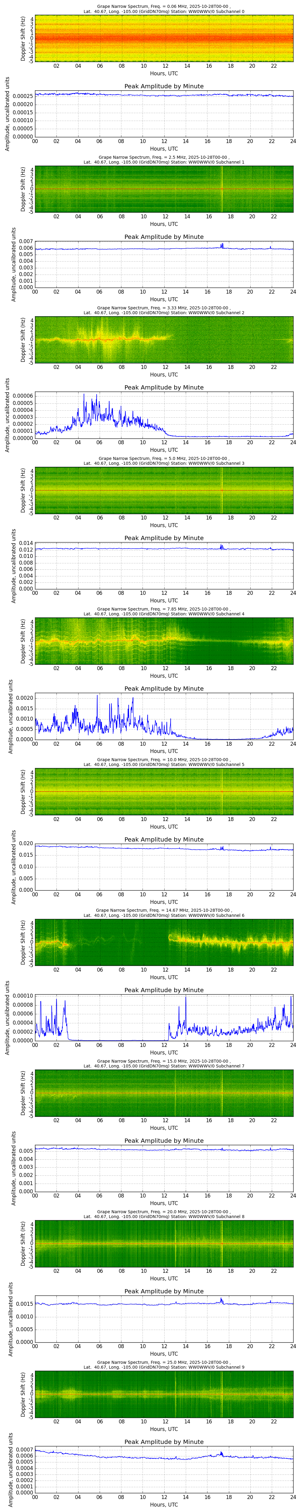Click the 3.33 MHz Grape Narrow Spectrum title
Viewport: 302px width, 1512px height.
pos(164,308)
